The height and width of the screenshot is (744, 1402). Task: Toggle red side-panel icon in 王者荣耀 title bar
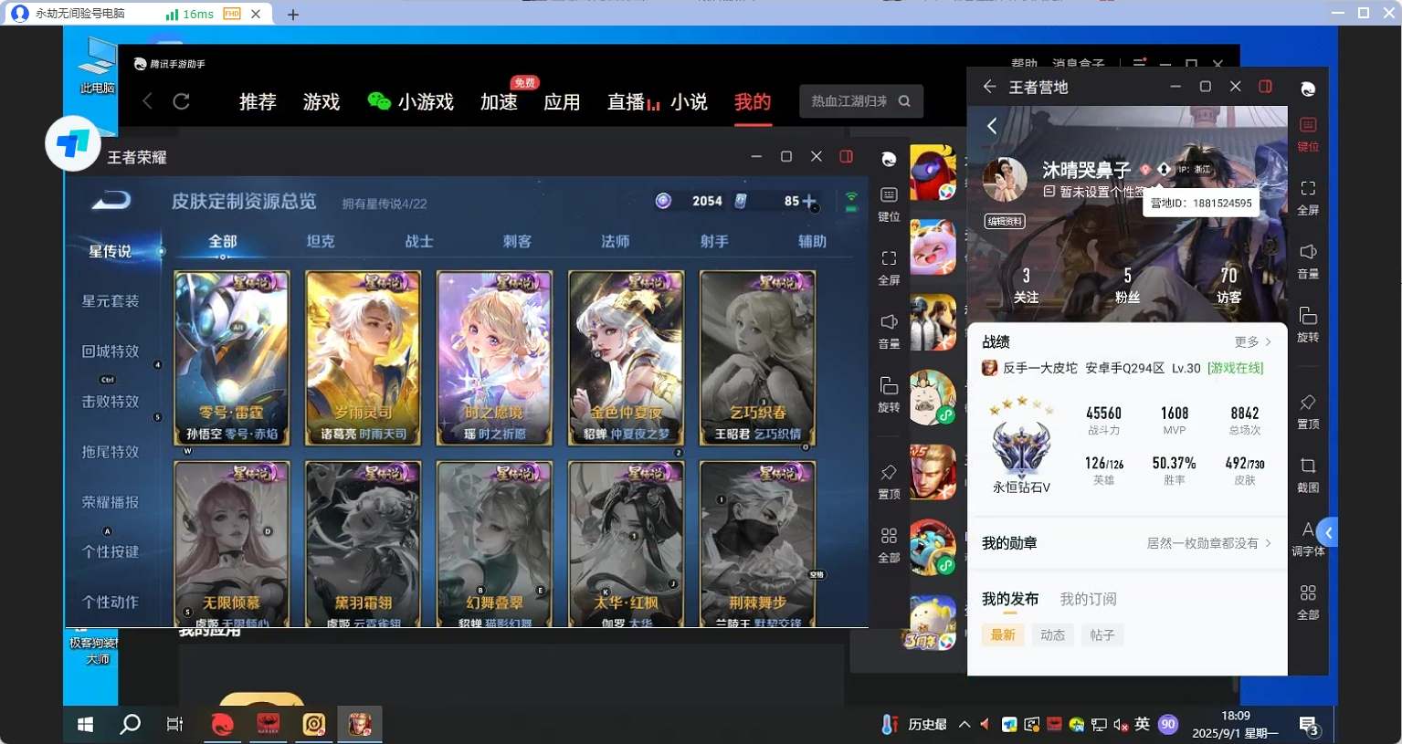point(847,157)
